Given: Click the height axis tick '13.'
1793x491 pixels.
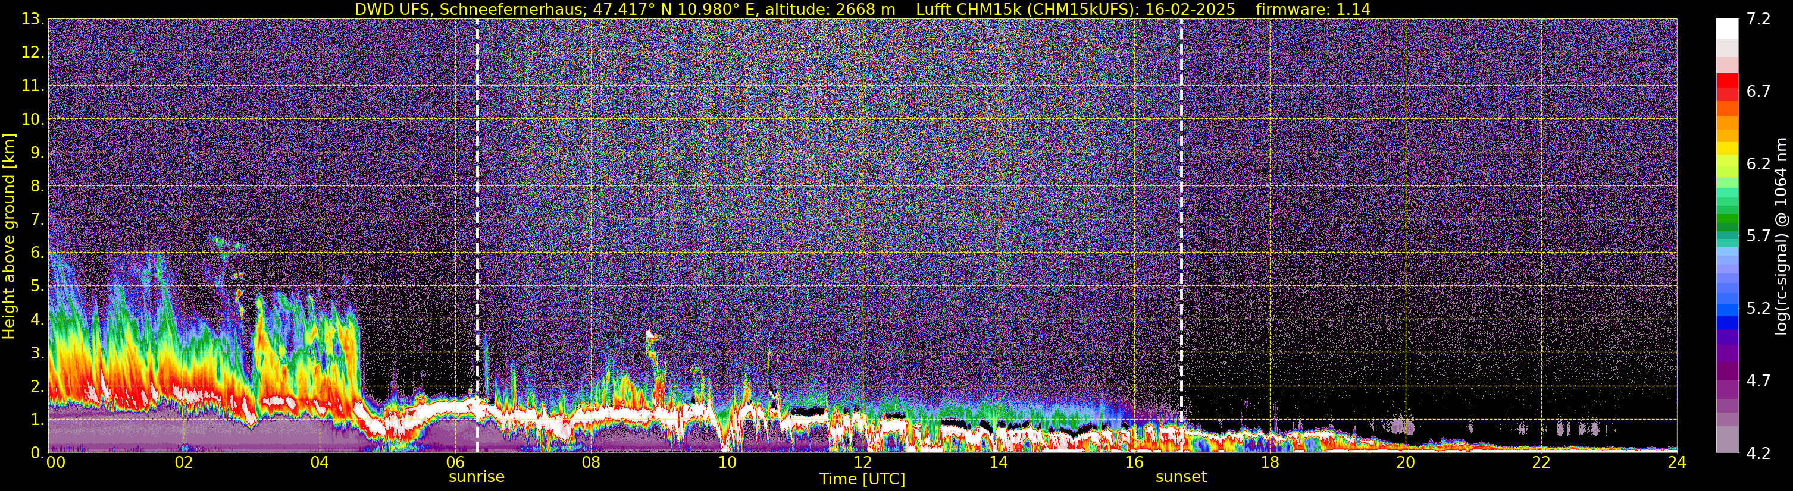Looking at the screenshot, I should (33, 20).
